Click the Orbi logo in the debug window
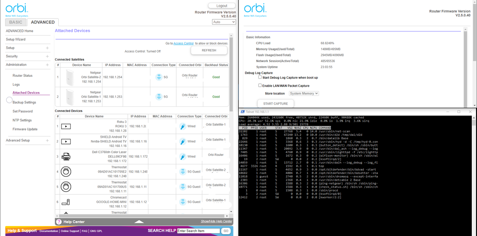 pyautogui.click(x=255, y=10)
